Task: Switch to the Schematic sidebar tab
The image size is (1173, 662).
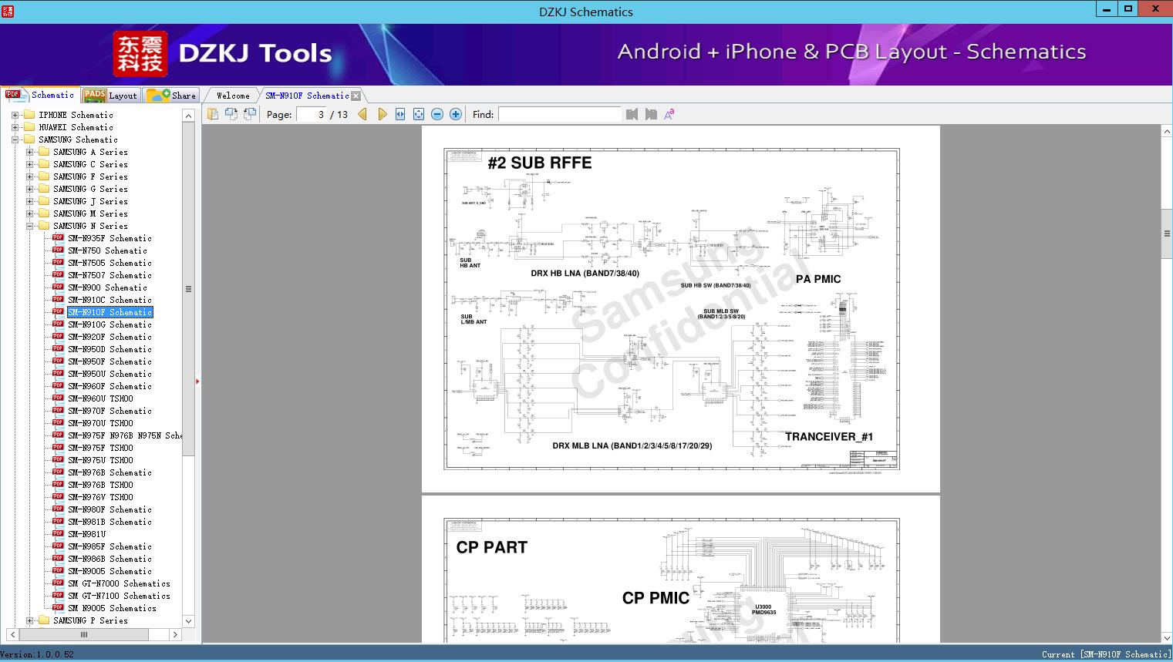Action: coord(40,95)
